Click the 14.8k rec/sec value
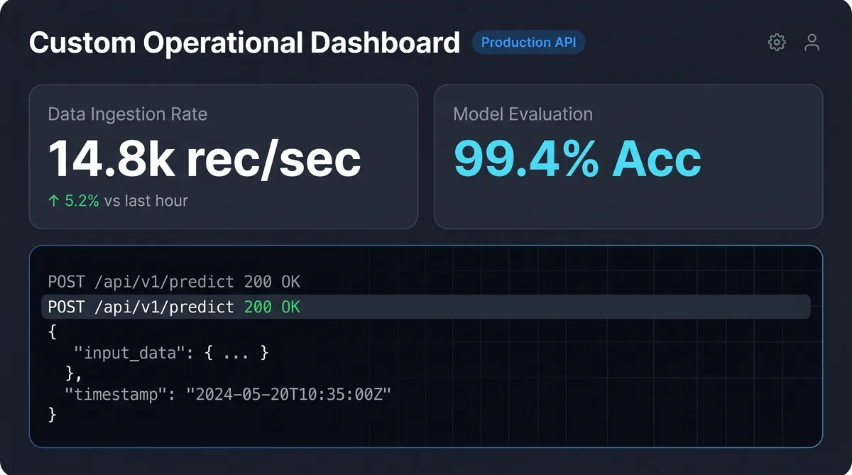This screenshot has width=852, height=475. [x=204, y=159]
